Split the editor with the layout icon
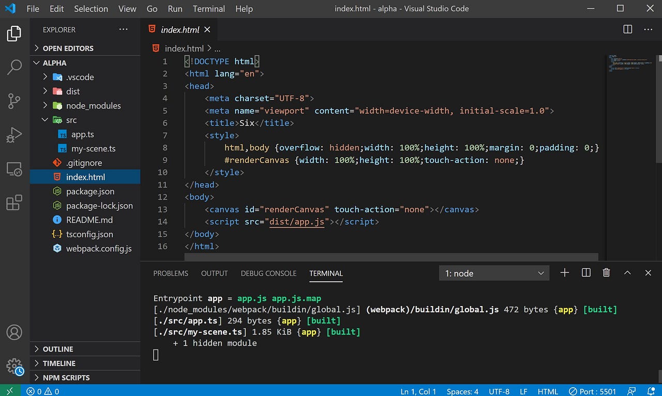Viewport: 662px width, 396px height. 627,29
